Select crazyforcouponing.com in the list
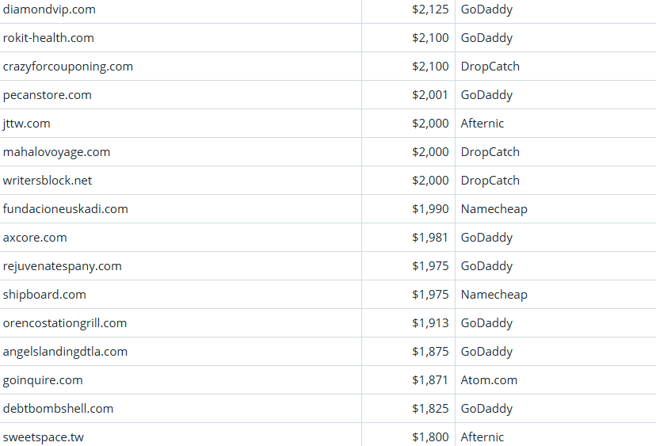This screenshot has height=446, width=656. click(68, 67)
